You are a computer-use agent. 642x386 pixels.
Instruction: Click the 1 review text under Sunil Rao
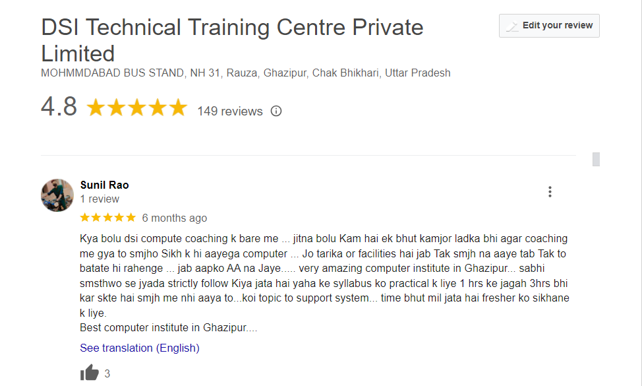pyautogui.click(x=100, y=199)
